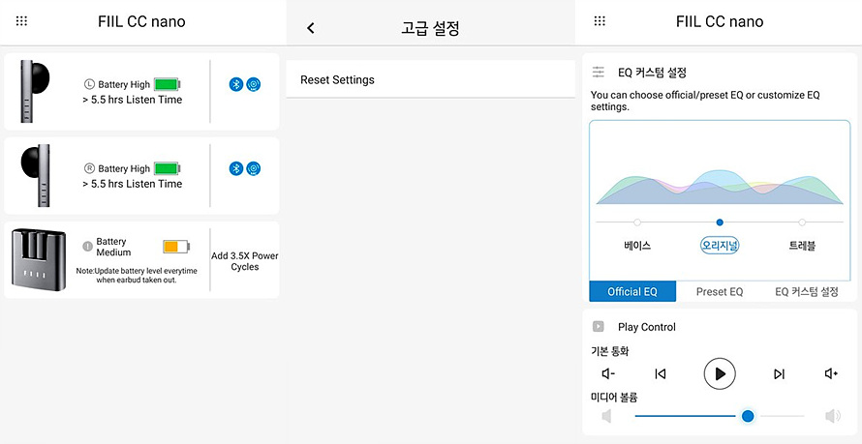Open Reset Settings entry
This screenshot has width=862, height=444.
(x=430, y=79)
